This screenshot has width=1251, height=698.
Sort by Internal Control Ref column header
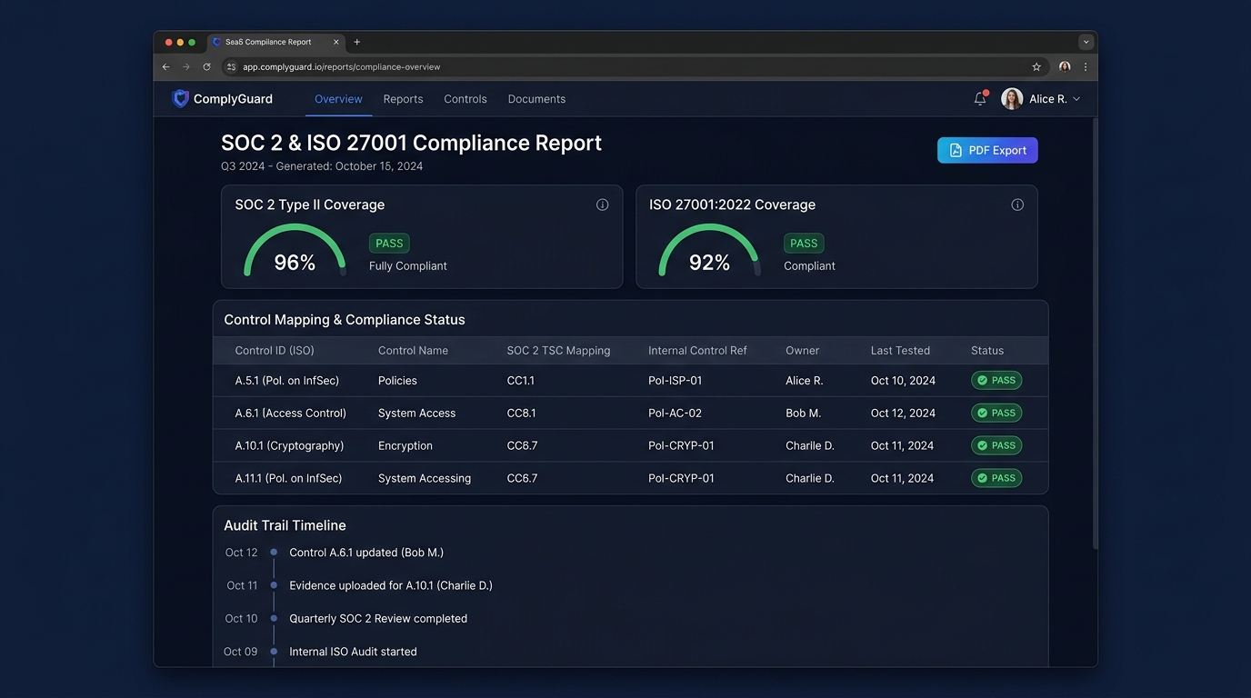pos(697,350)
